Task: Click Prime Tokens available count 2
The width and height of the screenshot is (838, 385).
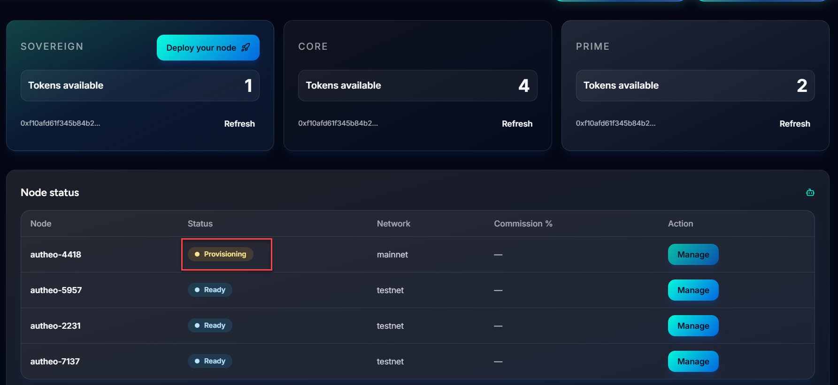Action: 802,85
